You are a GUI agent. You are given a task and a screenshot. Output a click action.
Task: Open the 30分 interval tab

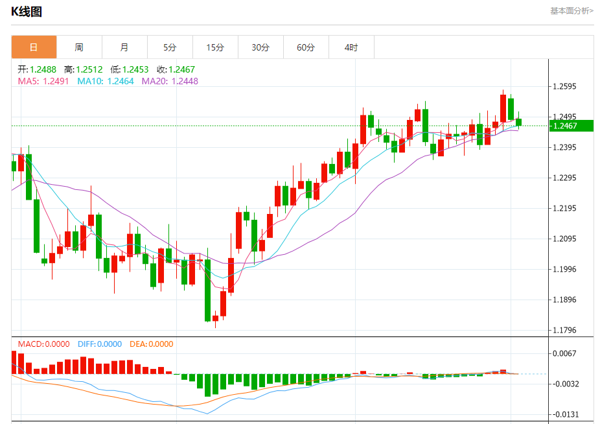260,47
